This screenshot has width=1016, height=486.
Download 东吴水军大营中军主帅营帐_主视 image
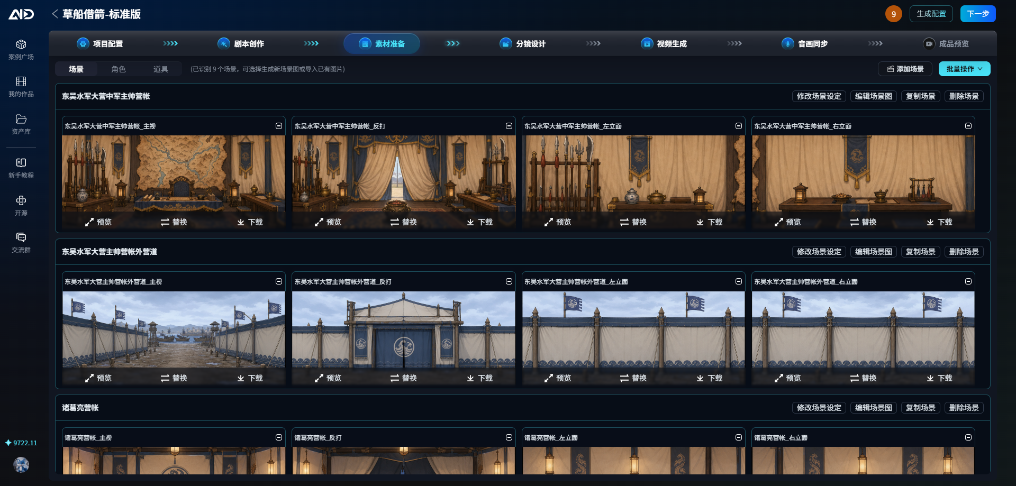click(250, 222)
